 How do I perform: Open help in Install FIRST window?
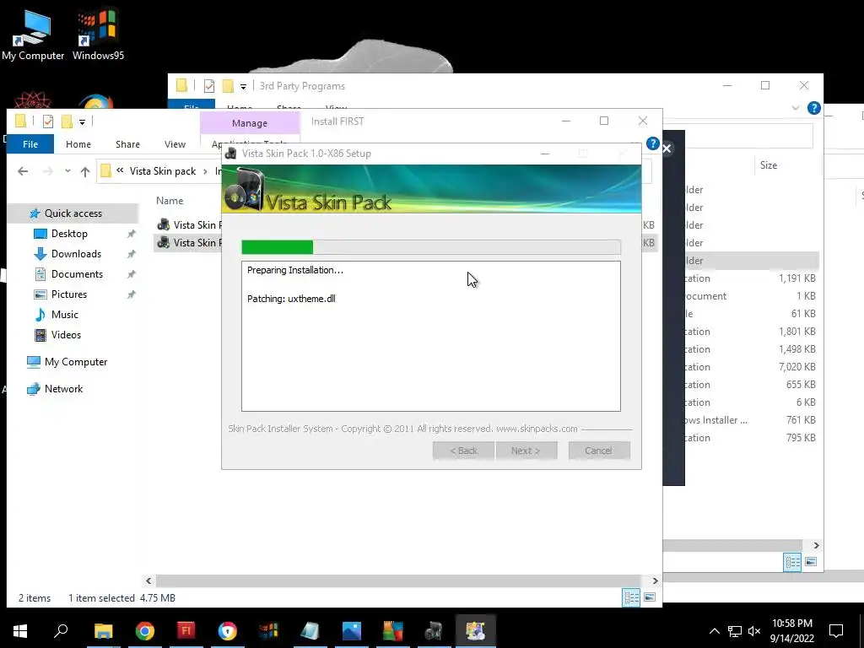click(x=652, y=143)
